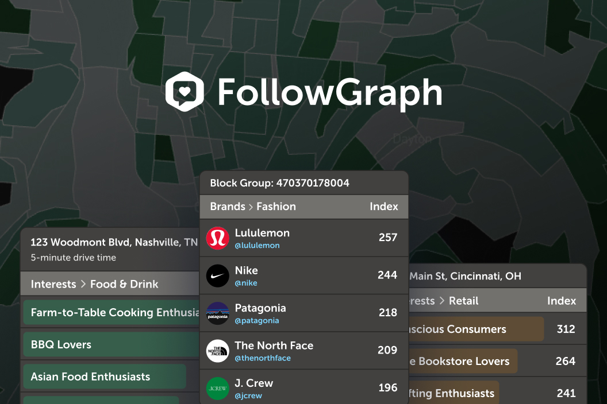Click the Interests breadcrumb in Nashville panel
Image resolution: width=607 pixels, height=404 pixels.
(x=53, y=284)
